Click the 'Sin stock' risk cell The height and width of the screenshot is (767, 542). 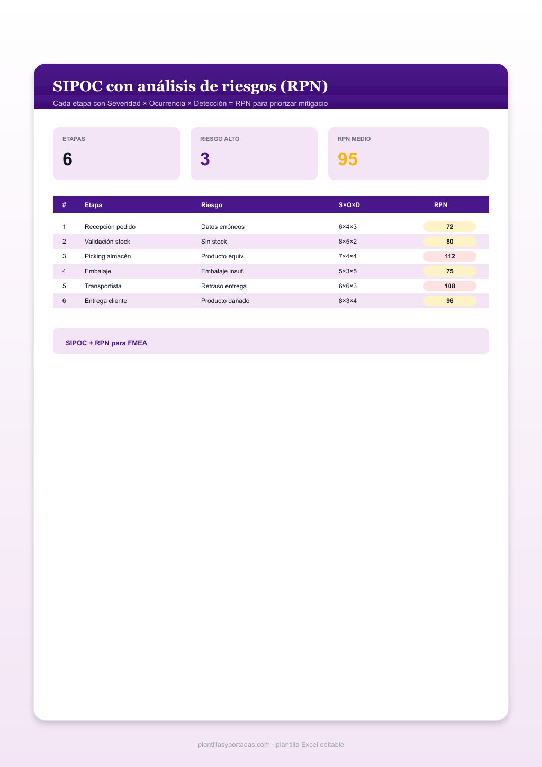pyautogui.click(x=214, y=242)
